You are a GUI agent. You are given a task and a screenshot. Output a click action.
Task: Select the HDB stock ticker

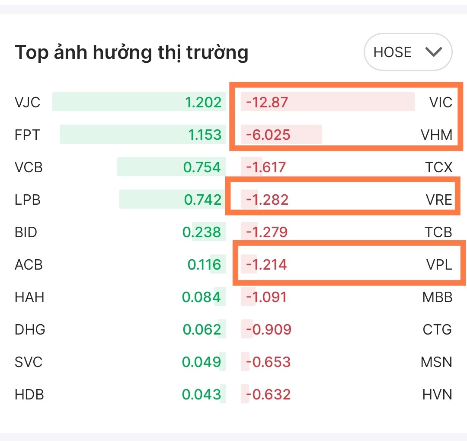[x=29, y=394]
